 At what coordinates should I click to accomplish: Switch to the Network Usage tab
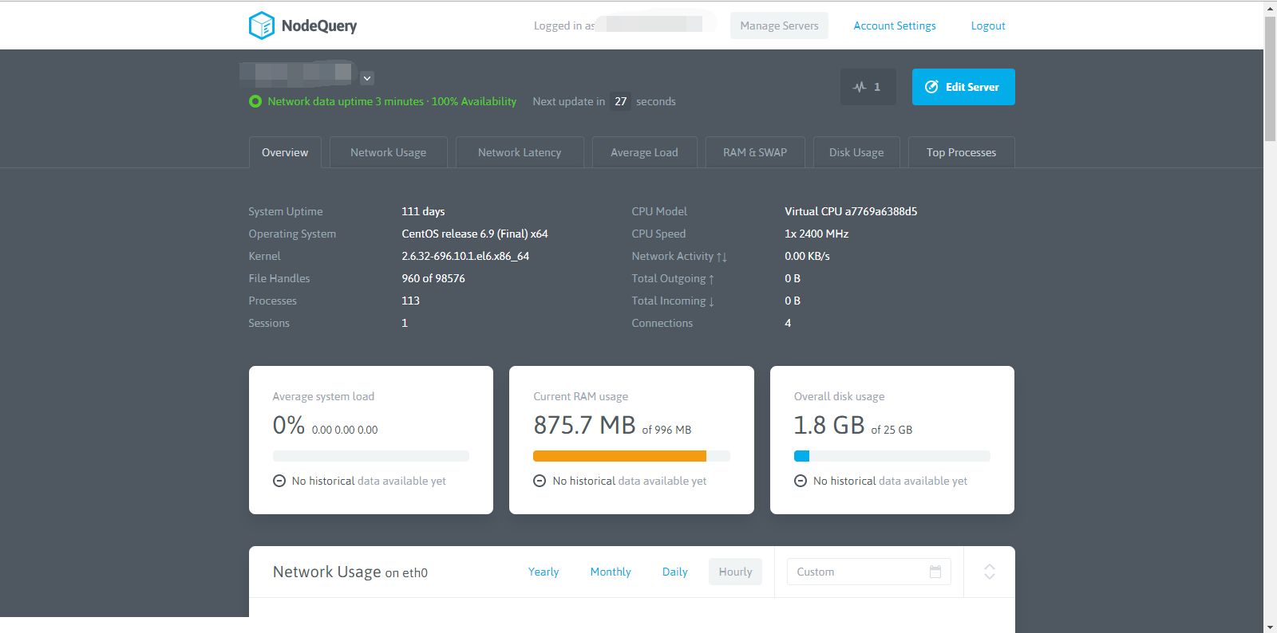click(x=388, y=152)
